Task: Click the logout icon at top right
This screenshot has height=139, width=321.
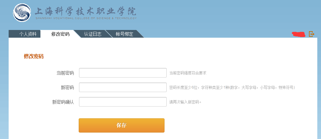Action: [311, 34]
